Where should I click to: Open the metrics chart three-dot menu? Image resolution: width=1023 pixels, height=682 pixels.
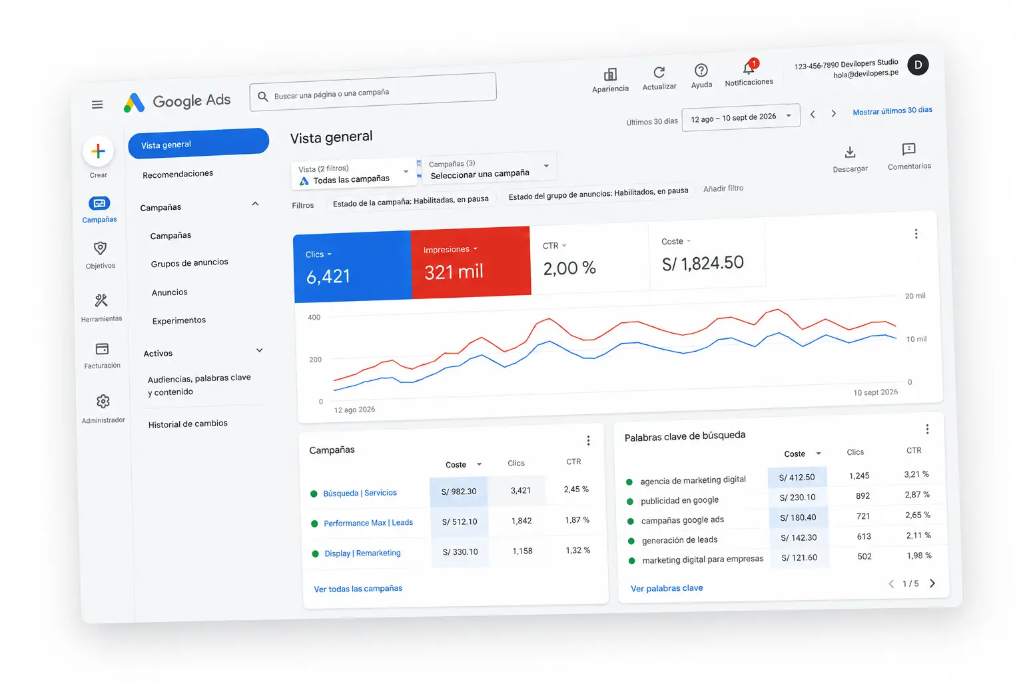coord(916,234)
